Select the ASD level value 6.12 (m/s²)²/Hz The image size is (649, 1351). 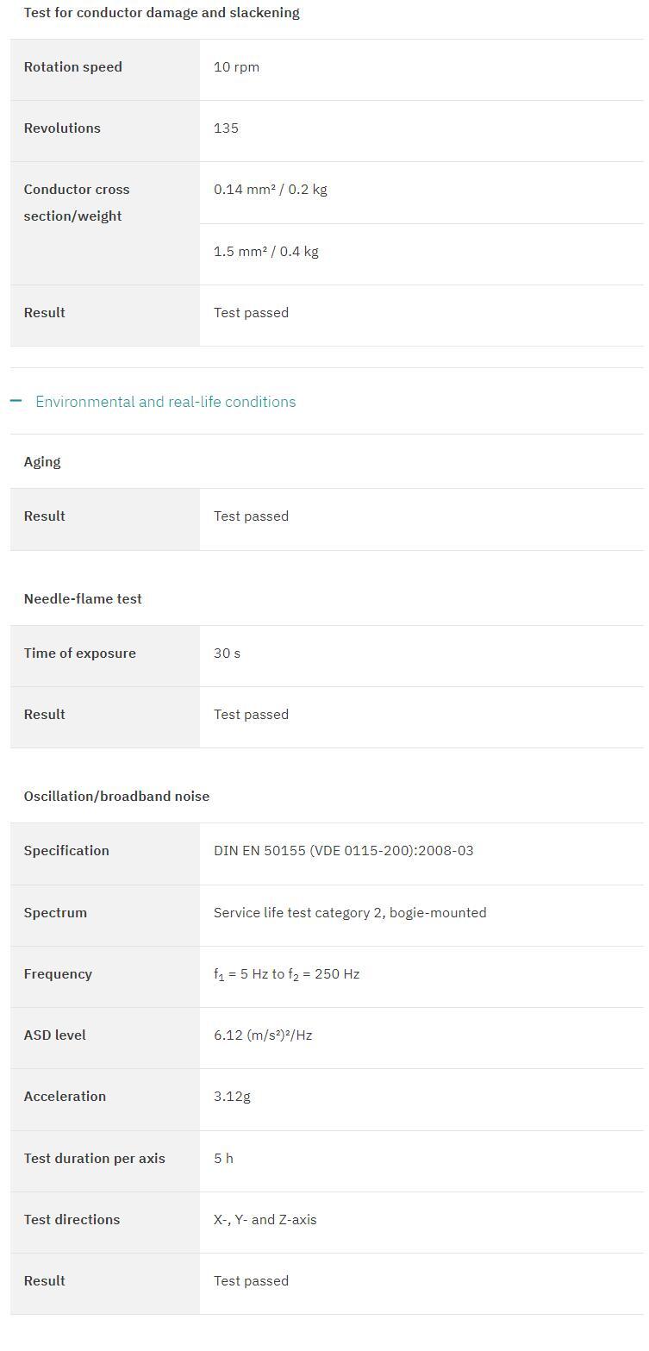tap(263, 1035)
